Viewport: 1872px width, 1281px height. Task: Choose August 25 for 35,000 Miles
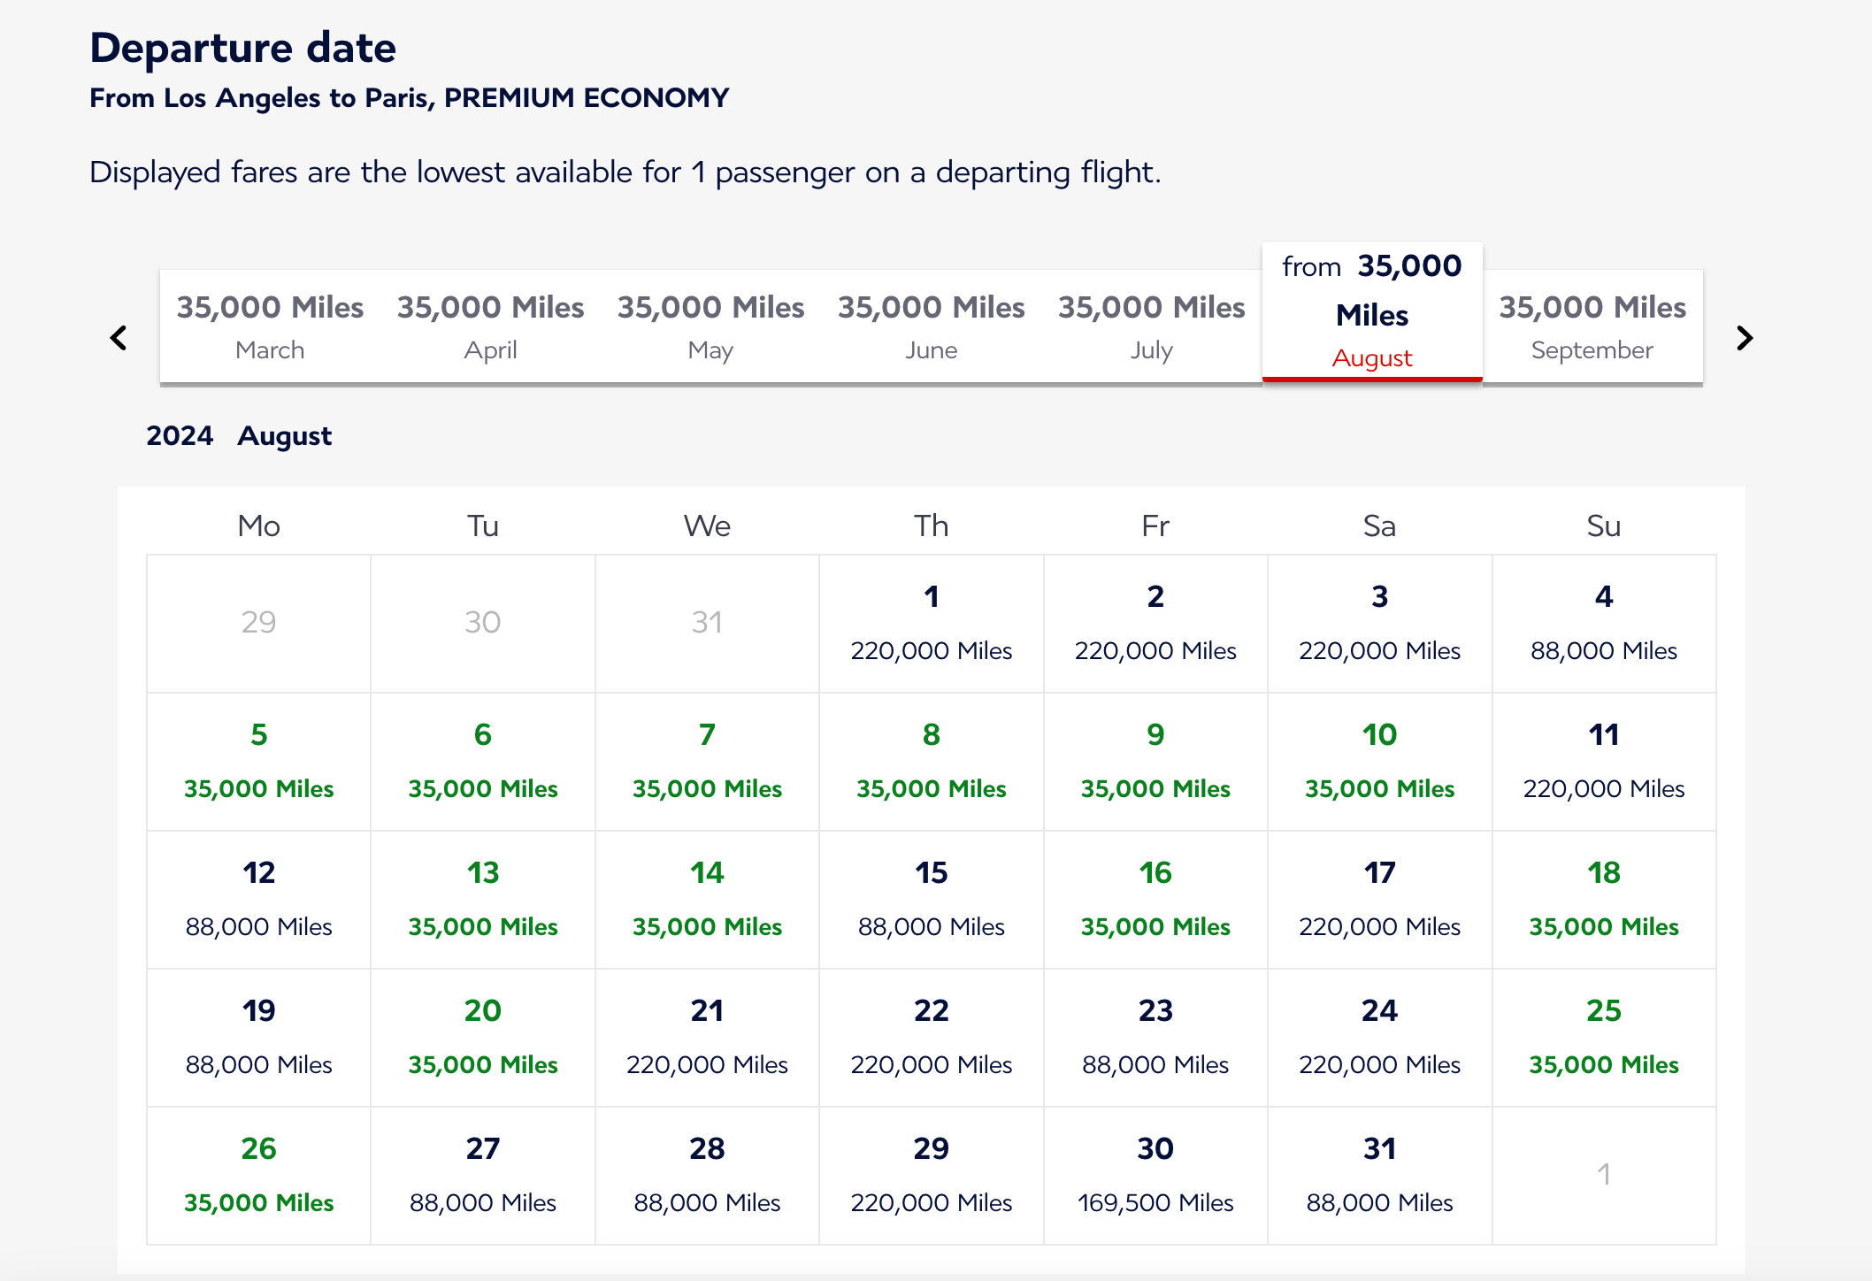point(1603,1037)
